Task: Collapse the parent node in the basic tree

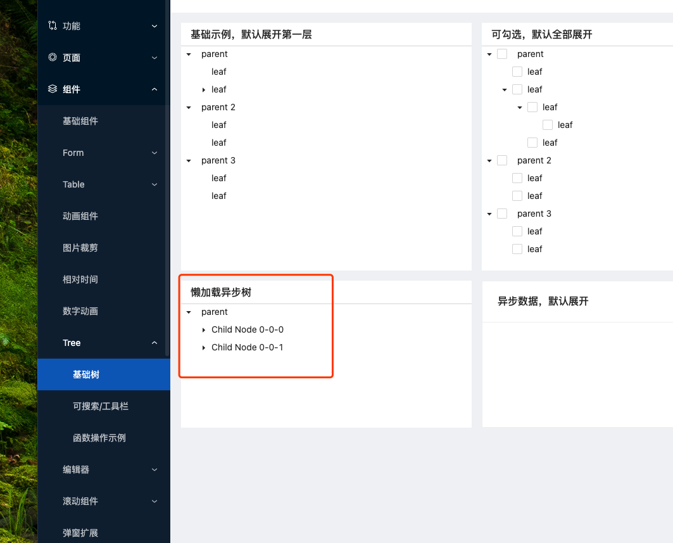Action: pyautogui.click(x=189, y=54)
